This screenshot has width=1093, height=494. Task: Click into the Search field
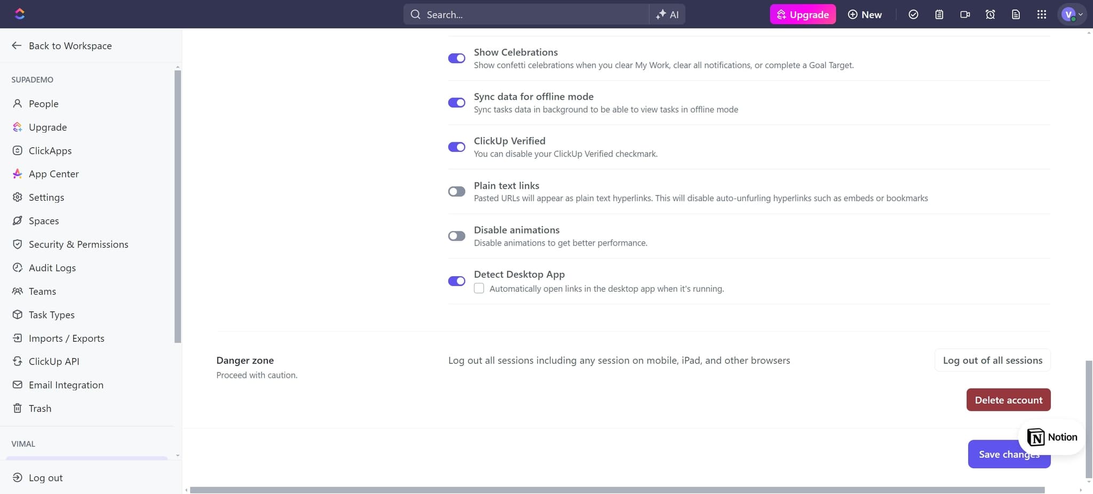526,14
